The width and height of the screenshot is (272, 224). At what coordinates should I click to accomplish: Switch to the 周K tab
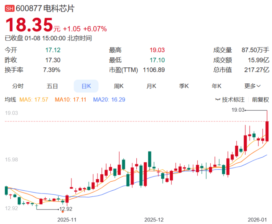click(x=119, y=86)
